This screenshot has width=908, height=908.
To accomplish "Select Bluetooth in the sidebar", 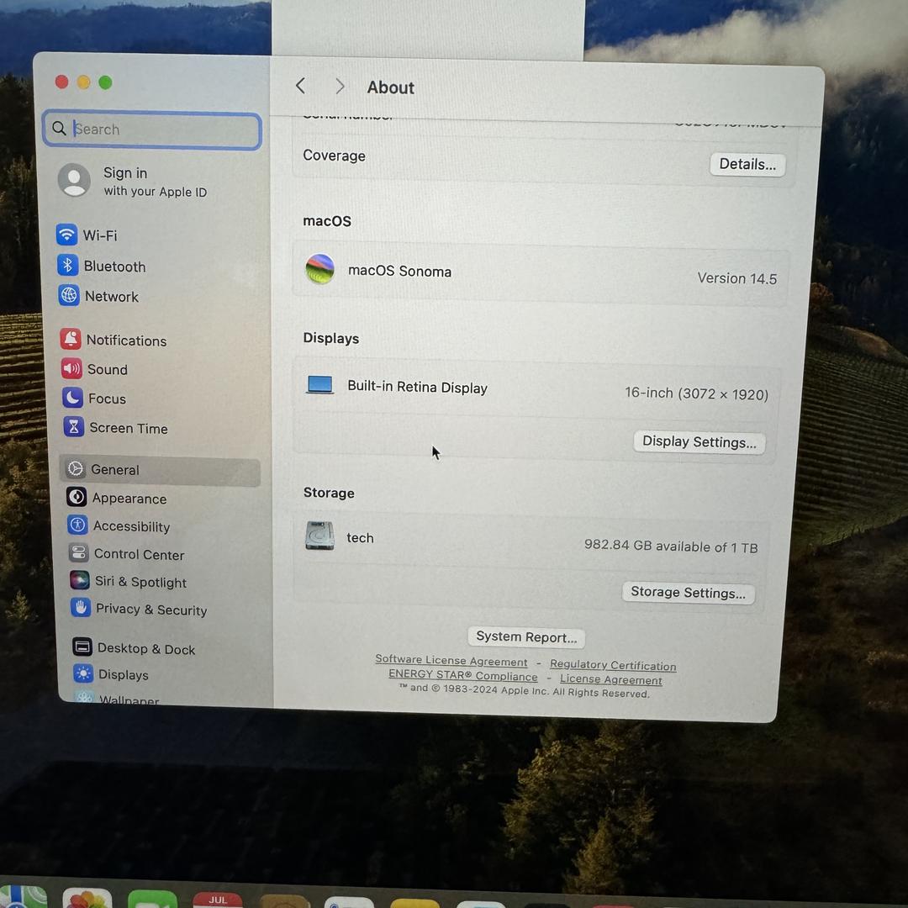I will pyautogui.click(x=114, y=267).
